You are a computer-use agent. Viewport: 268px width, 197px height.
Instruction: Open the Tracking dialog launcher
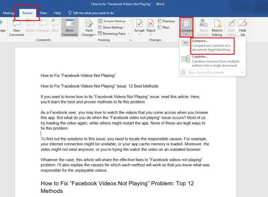point(130,40)
